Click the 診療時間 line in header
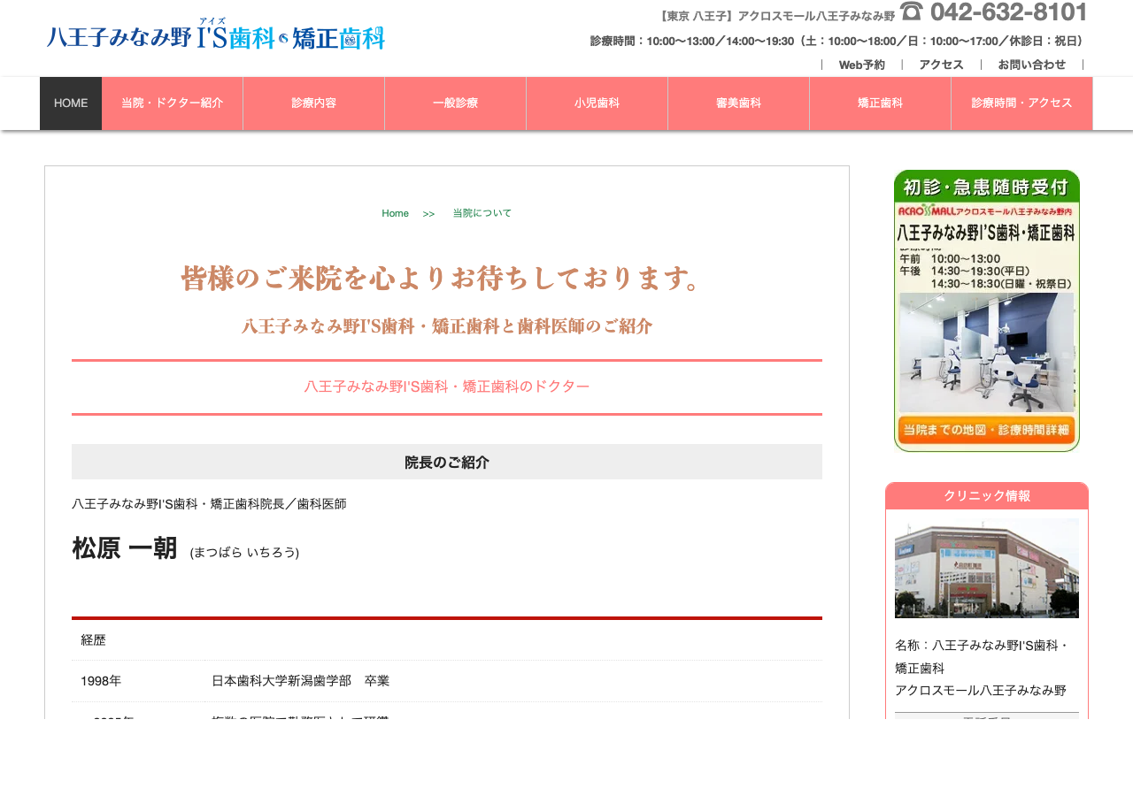Viewport: 1133px width, 796px height. pyautogui.click(x=837, y=41)
